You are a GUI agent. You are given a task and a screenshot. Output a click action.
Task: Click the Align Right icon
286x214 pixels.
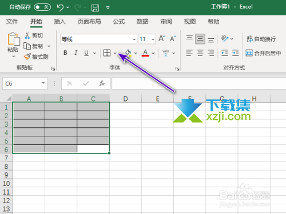click(210, 53)
